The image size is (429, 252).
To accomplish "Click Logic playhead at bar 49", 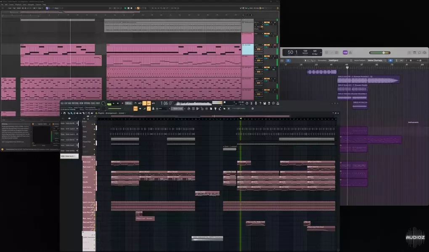I will tap(347, 67).
